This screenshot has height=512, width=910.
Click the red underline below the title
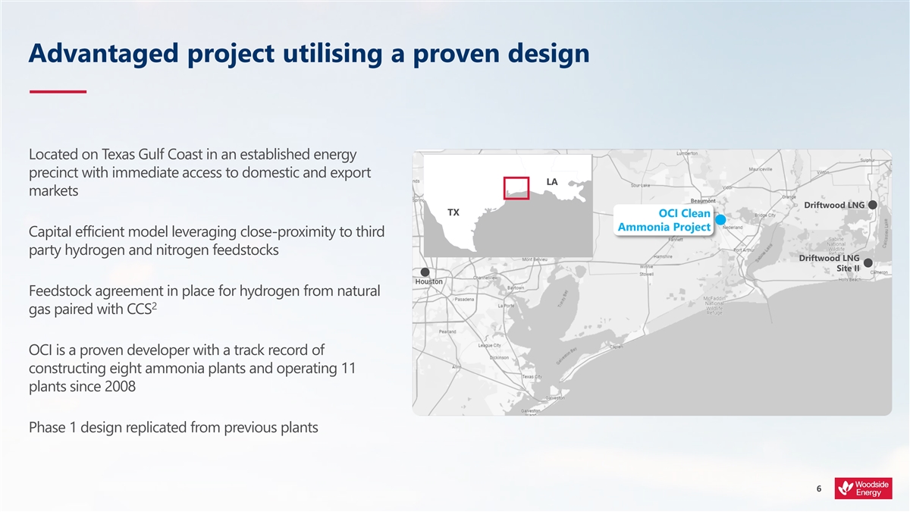58,92
